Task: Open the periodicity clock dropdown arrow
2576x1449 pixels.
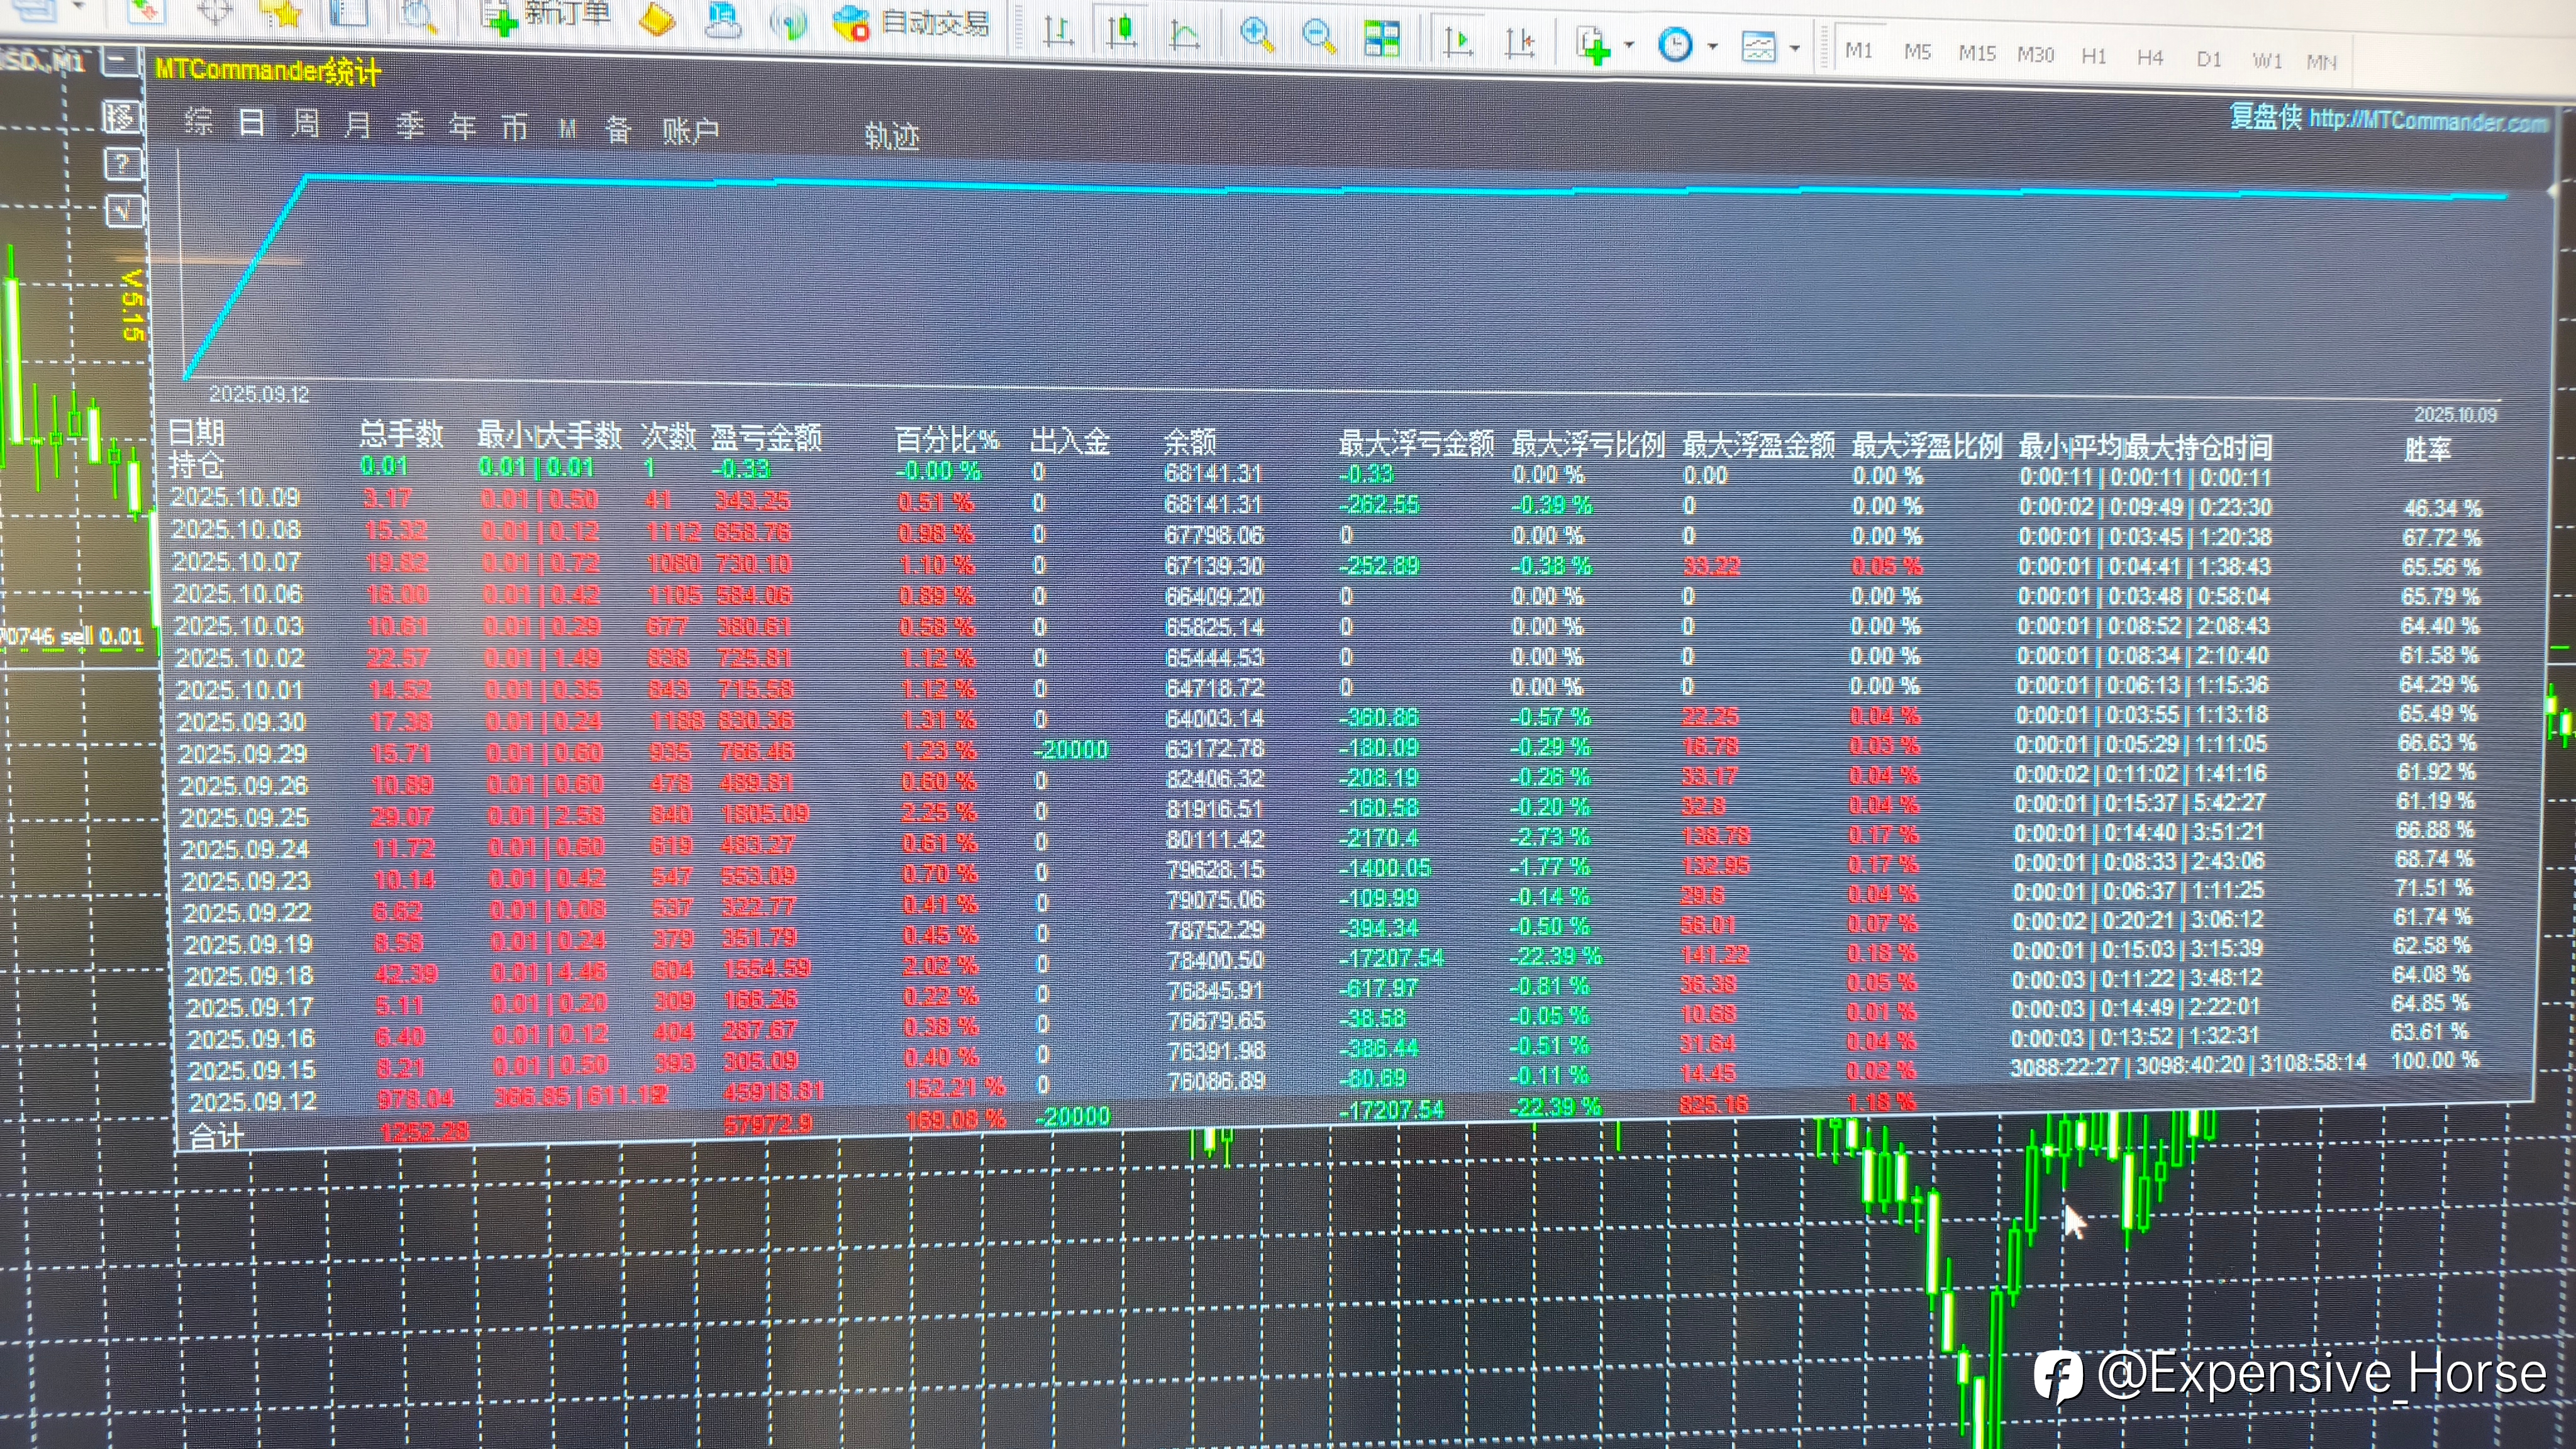Action: [x=1713, y=46]
